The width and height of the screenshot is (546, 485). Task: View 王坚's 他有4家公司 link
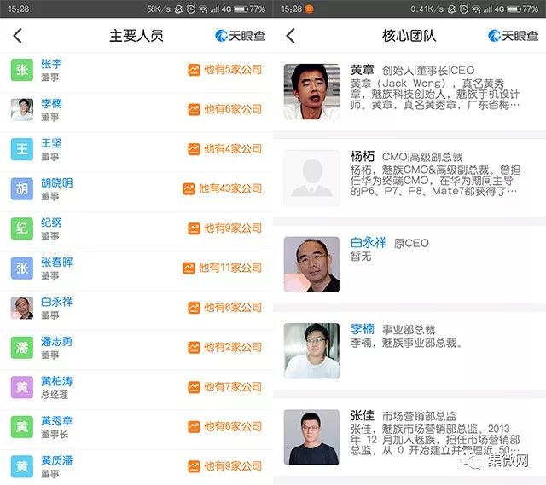pyautogui.click(x=225, y=149)
